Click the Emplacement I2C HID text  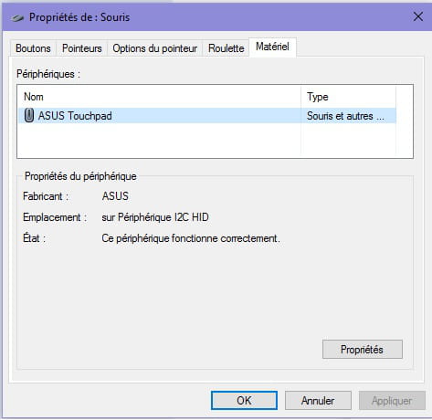pos(155,217)
